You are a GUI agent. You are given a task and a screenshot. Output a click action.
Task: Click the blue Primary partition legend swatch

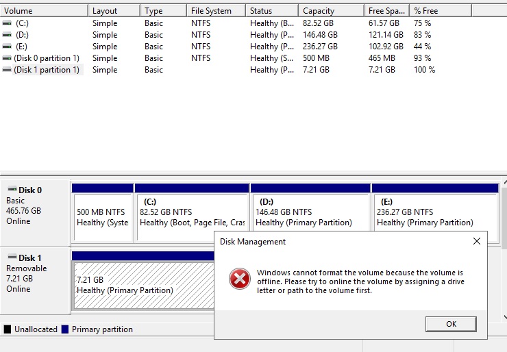coord(64,329)
